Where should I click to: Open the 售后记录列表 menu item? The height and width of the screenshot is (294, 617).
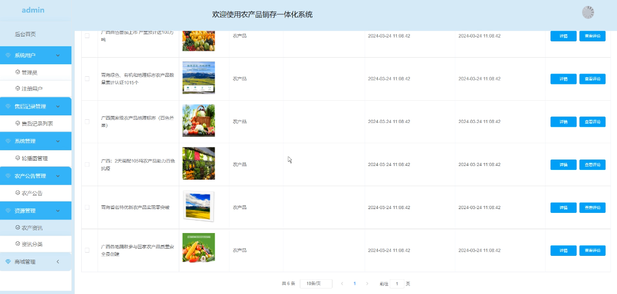click(36, 124)
